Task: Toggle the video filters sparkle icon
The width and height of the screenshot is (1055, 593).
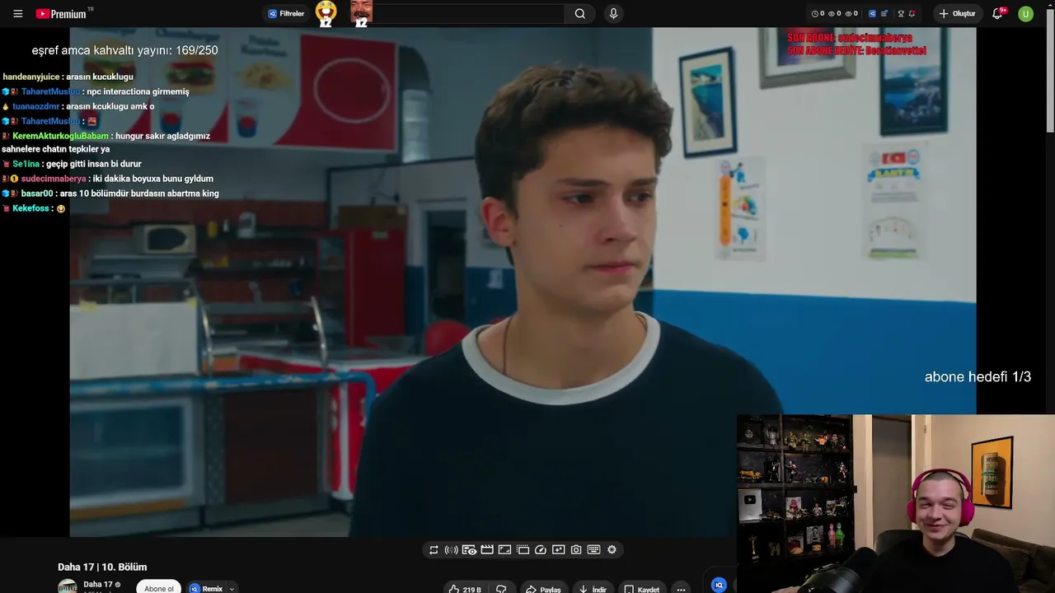Action: pyautogui.click(x=558, y=550)
